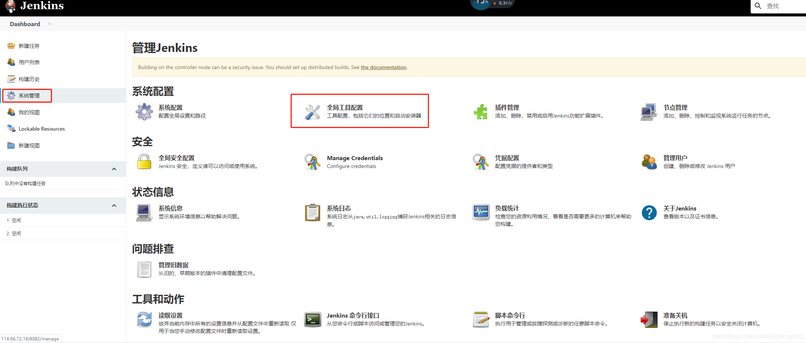This screenshot has height=343, width=806.
Task: Click the Jenkins 命令行接口 terminal icon
Action: click(312, 319)
